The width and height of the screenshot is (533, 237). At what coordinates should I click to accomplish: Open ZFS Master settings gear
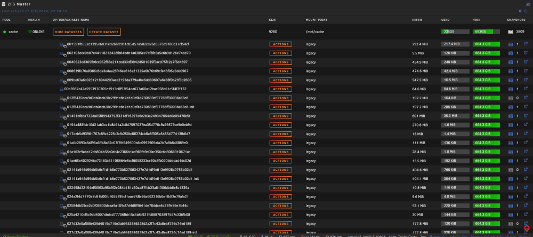[x=520, y=11]
